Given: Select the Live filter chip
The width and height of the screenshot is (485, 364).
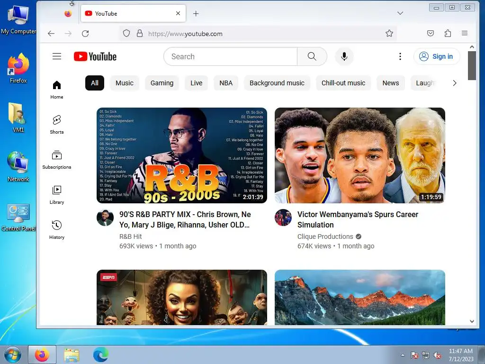Looking at the screenshot, I should [x=197, y=83].
